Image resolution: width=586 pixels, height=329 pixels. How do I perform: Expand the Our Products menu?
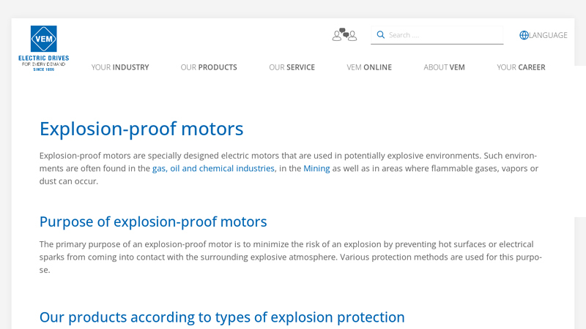(x=209, y=67)
